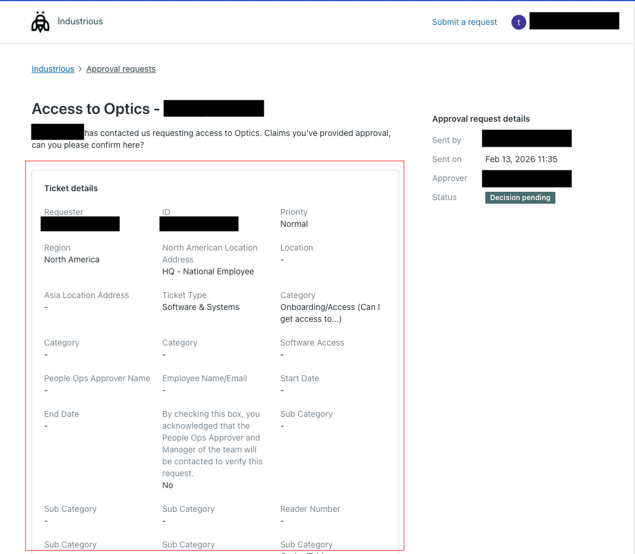Screen dimensions: 635x554
Task: Click the redacted Approver field value
Action: (526, 178)
